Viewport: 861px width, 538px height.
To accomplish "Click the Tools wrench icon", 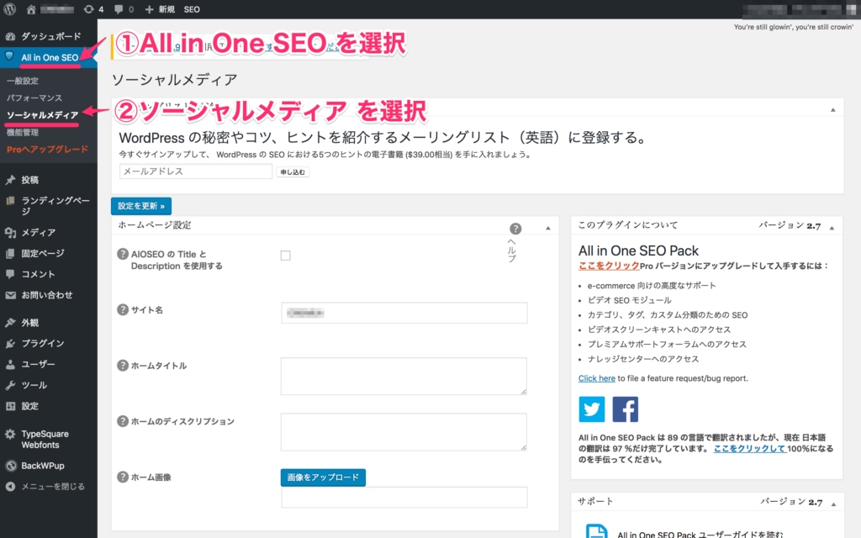I will coord(10,385).
